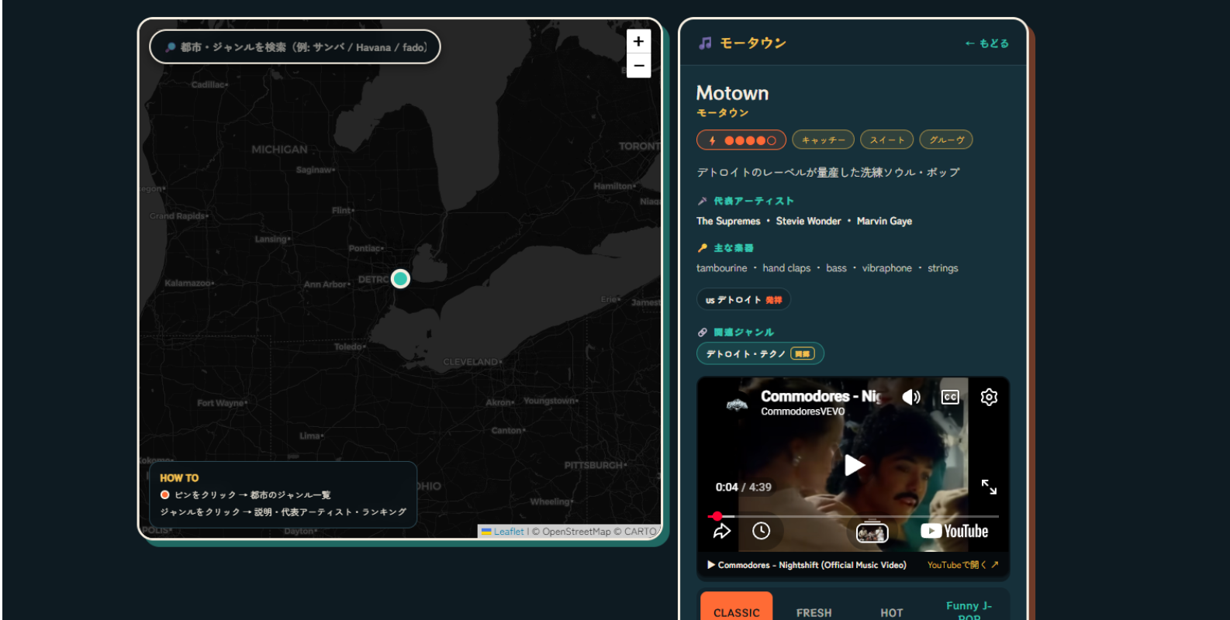Select the スイート tag
The image size is (1230, 620).
tap(886, 140)
